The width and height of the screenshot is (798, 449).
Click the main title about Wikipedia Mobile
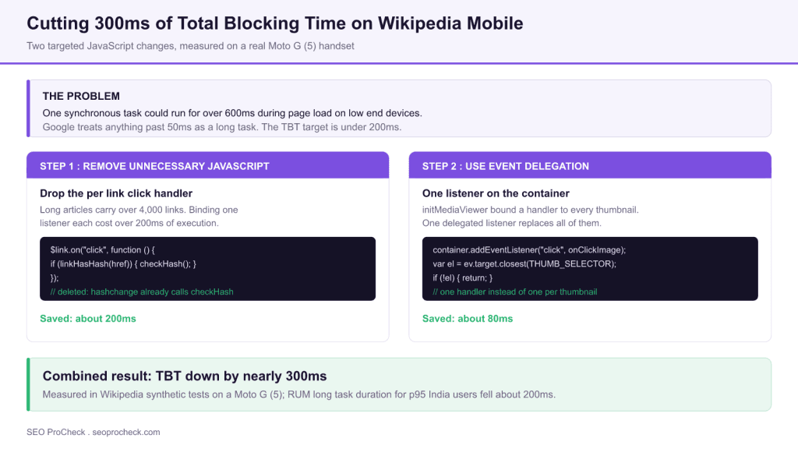(x=275, y=23)
